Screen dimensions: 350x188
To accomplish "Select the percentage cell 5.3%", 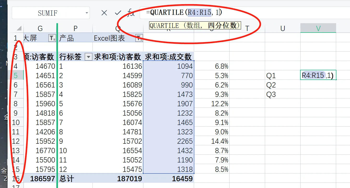I will (x=212, y=76).
